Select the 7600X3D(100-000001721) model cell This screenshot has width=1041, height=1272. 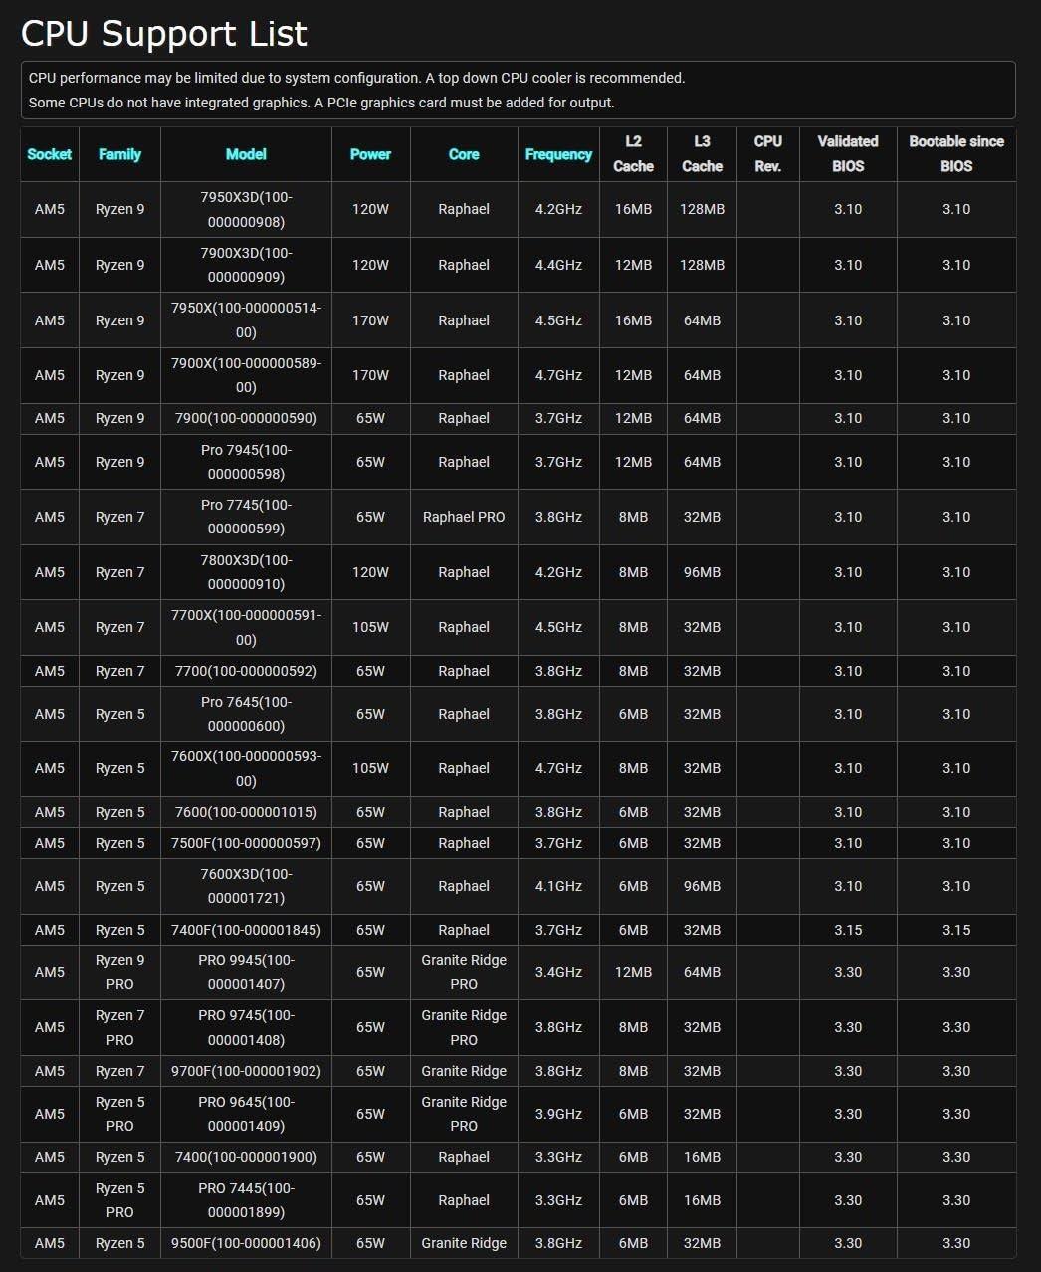pos(246,886)
